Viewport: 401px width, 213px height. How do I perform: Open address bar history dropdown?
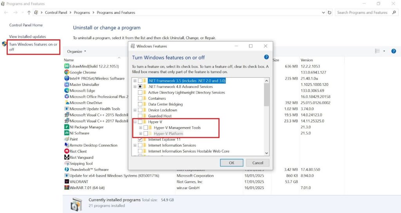click(x=323, y=13)
